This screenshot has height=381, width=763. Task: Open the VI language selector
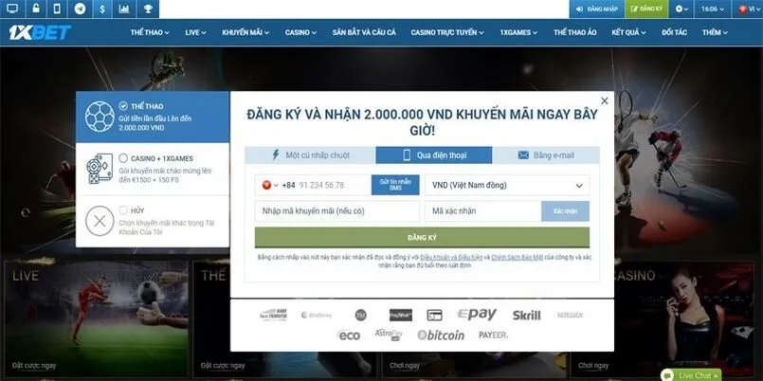coord(748,9)
